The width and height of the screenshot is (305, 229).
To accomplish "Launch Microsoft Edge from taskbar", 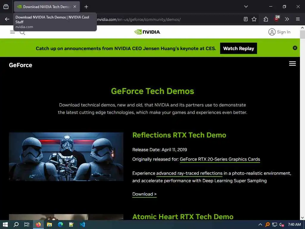I will coord(60,225).
